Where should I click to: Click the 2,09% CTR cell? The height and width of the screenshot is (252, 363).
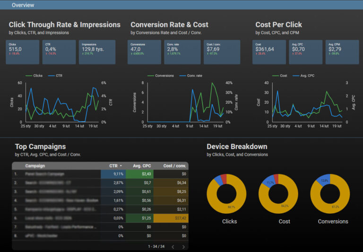(x=113, y=191)
